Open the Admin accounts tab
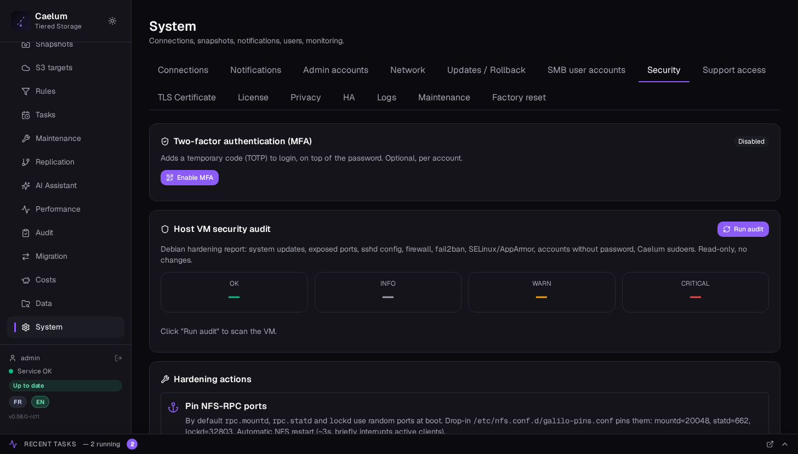Image resolution: width=798 pixels, height=454 pixels. [335, 70]
